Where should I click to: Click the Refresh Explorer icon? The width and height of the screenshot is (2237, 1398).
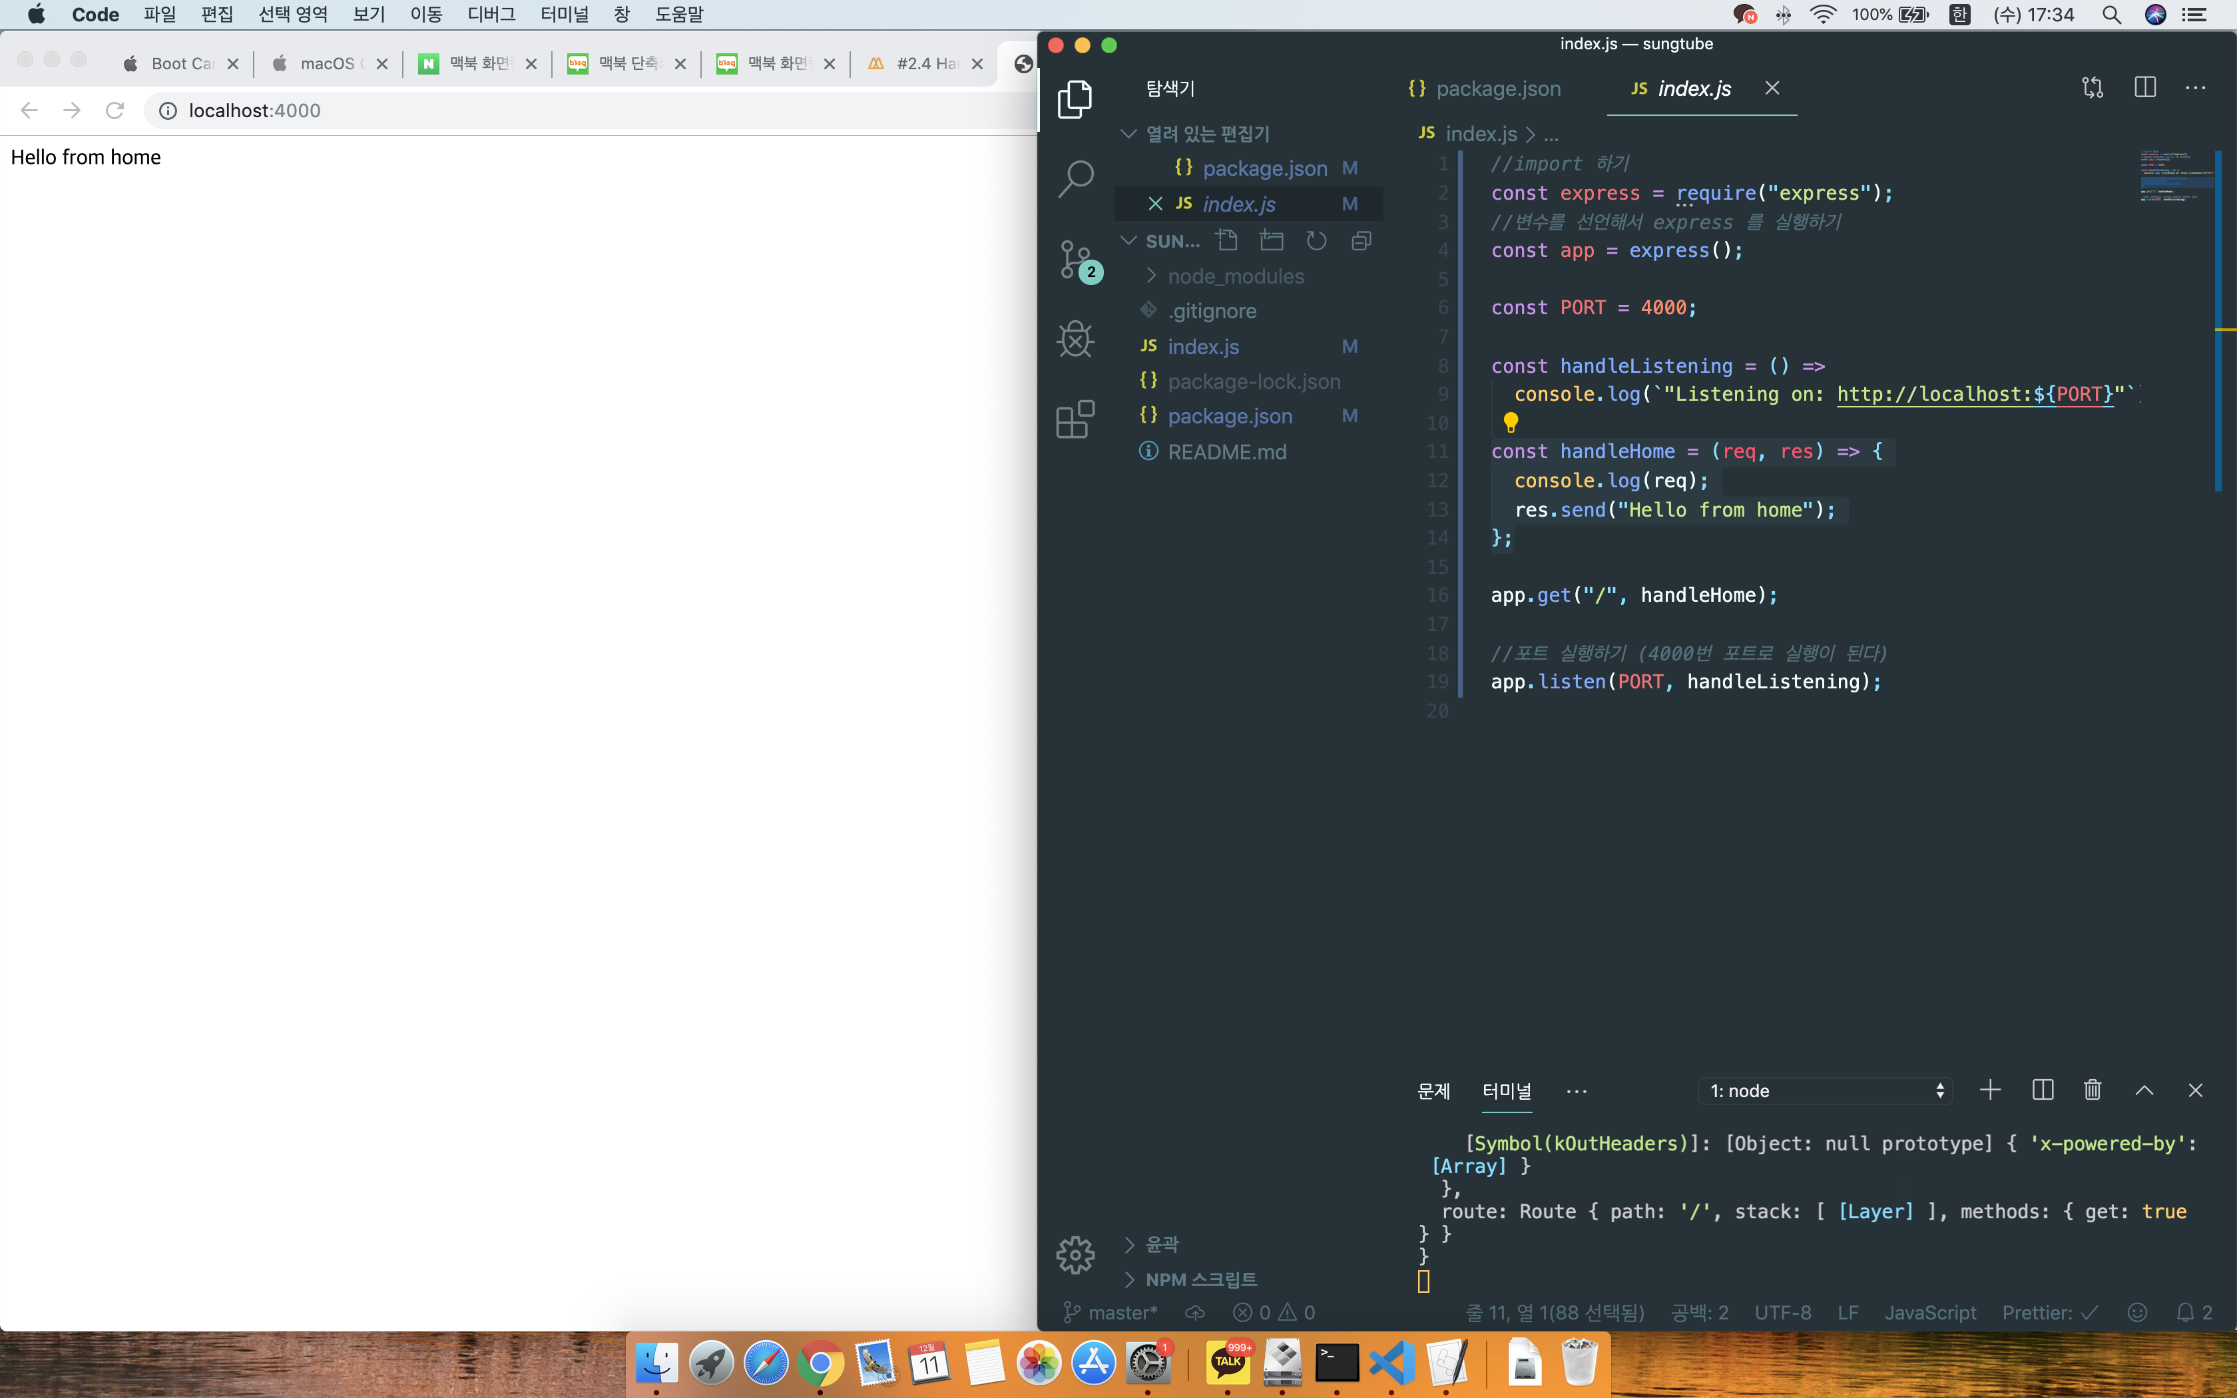(1316, 241)
